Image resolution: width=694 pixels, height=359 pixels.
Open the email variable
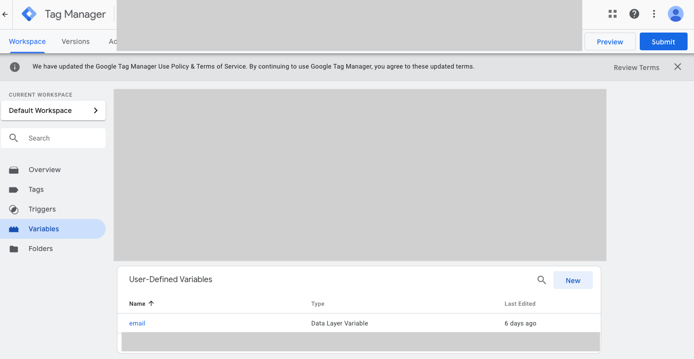(x=137, y=323)
